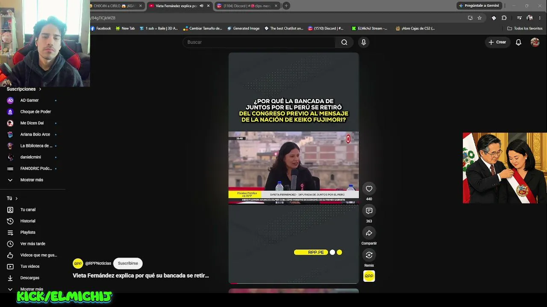Open media control icon in toolbar
The height and width of the screenshot is (307, 547).
coord(519,18)
